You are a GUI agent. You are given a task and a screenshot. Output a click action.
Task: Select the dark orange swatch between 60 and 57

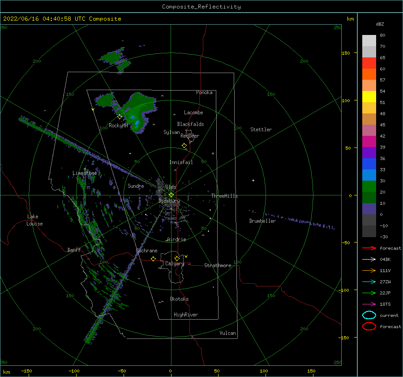(369, 74)
